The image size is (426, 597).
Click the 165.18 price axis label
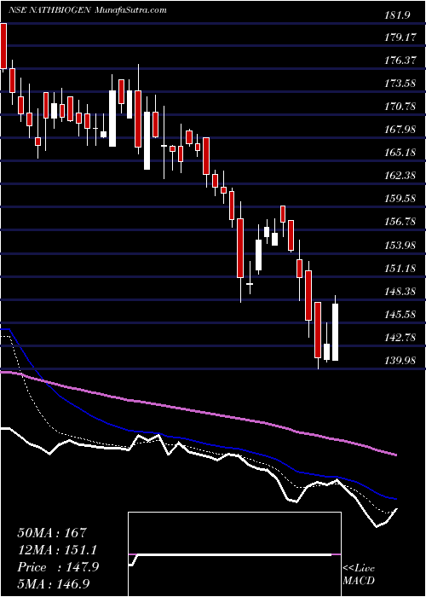400,153
